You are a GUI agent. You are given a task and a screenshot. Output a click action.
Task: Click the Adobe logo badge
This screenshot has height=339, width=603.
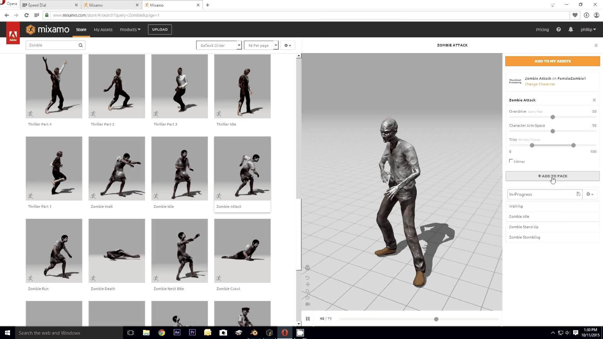(13, 33)
